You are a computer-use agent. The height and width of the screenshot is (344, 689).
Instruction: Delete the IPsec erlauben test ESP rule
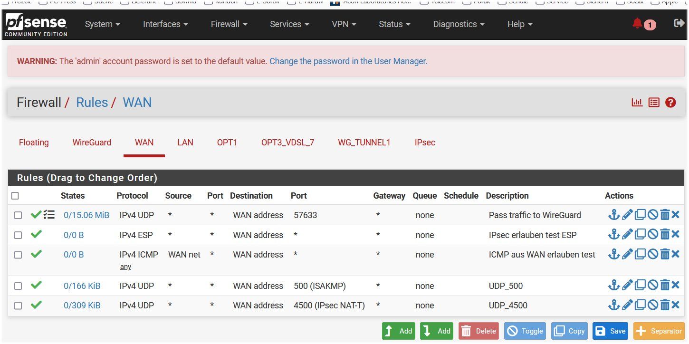pyautogui.click(x=665, y=234)
